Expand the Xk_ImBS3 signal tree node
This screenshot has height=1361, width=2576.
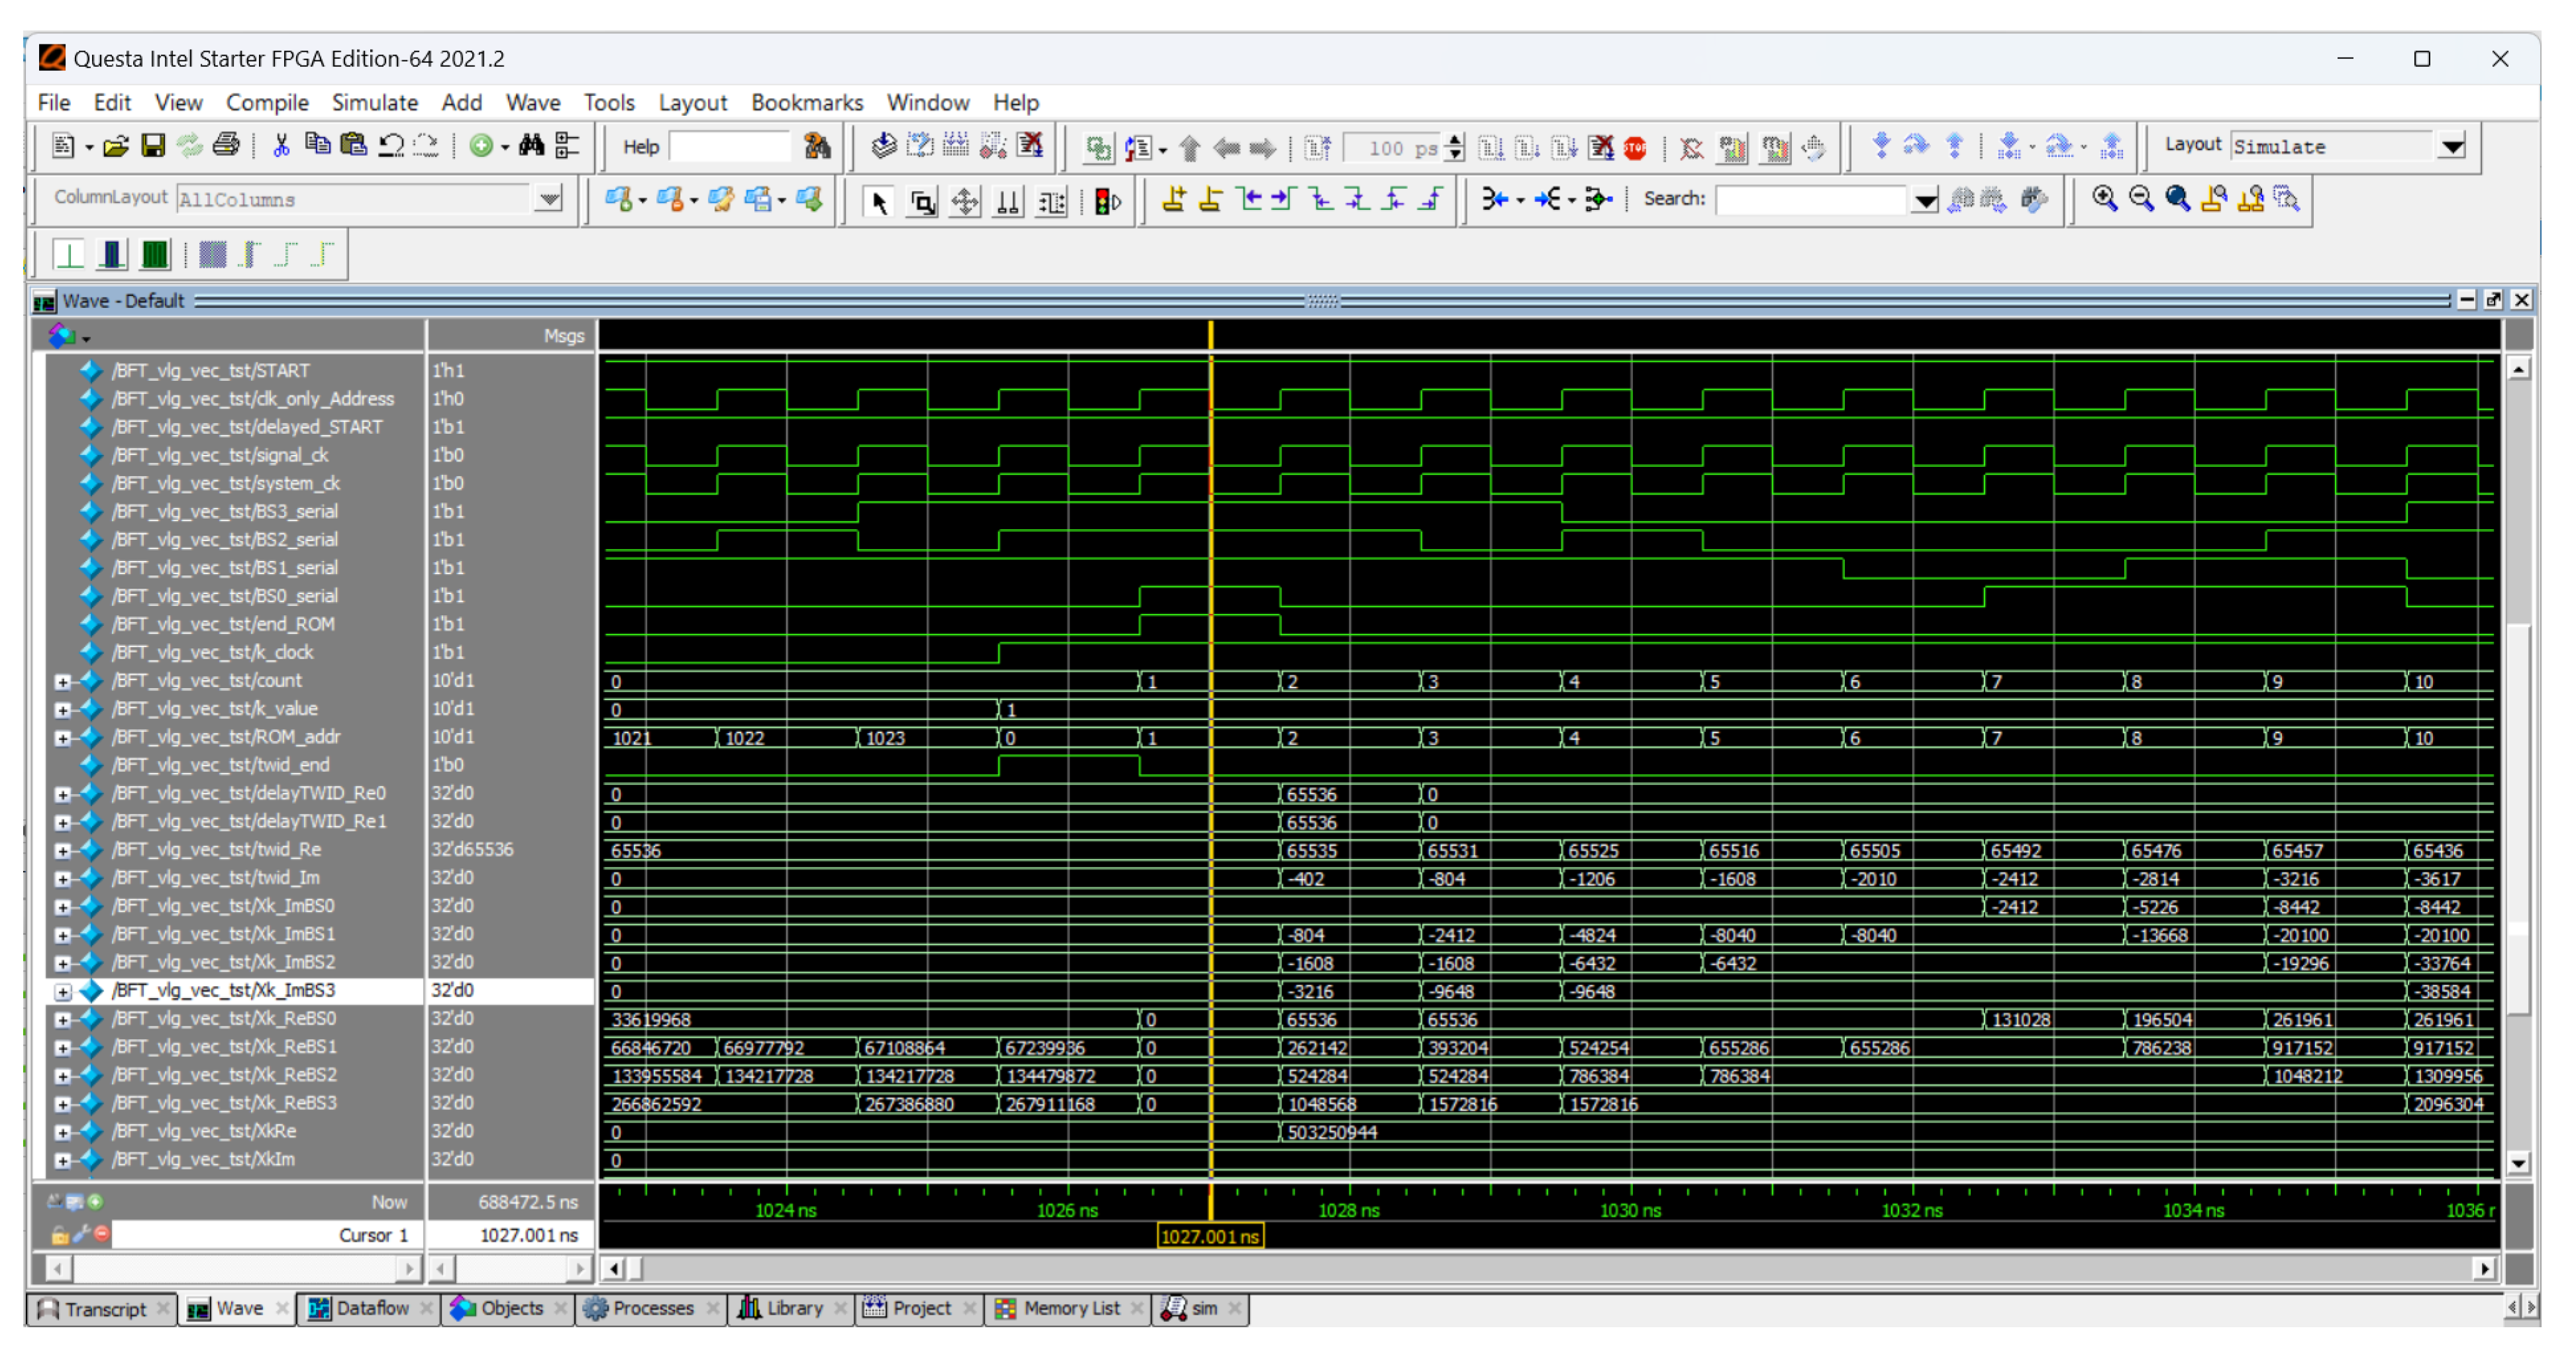tap(63, 992)
